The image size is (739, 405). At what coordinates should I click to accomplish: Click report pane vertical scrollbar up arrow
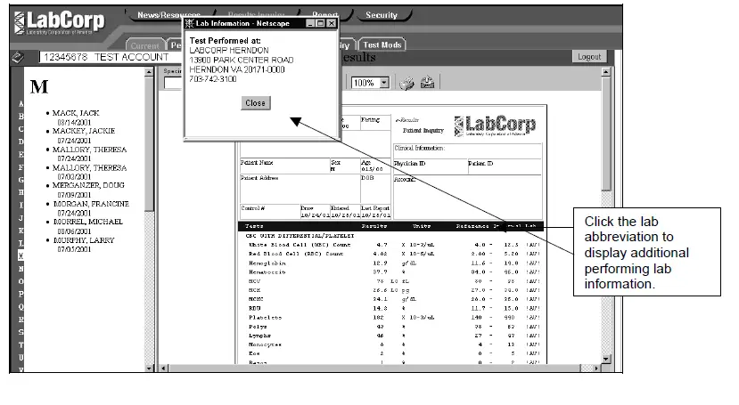point(606,72)
